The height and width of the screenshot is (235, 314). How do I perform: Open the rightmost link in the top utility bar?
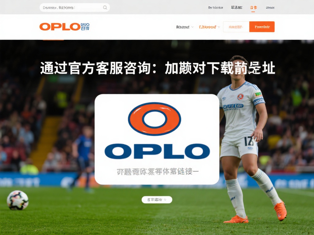tap(270, 8)
